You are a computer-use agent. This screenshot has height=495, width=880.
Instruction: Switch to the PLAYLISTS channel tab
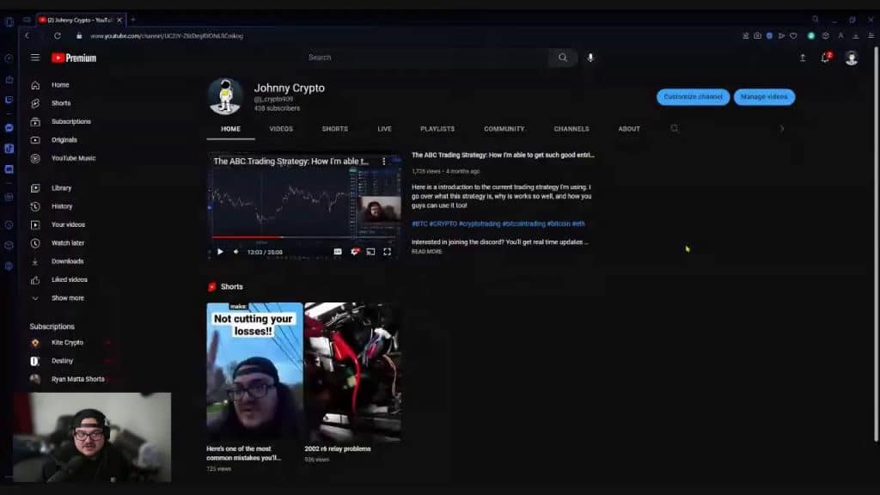pos(437,129)
